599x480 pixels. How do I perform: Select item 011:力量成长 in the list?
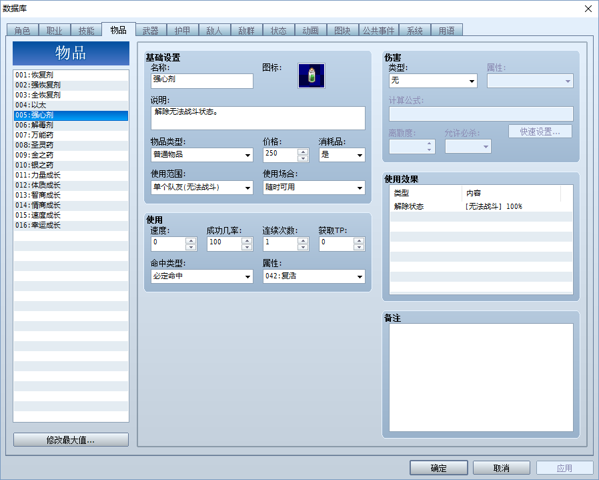[71, 175]
